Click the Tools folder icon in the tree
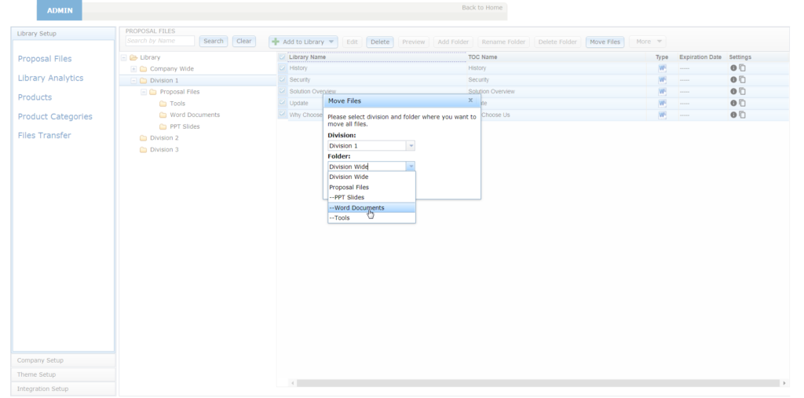 tap(163, 104)
